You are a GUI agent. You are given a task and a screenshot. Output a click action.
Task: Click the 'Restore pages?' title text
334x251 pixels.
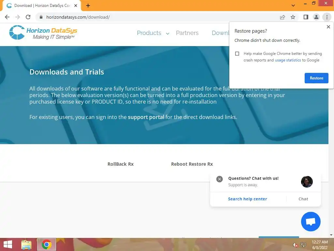coord(251,31)
